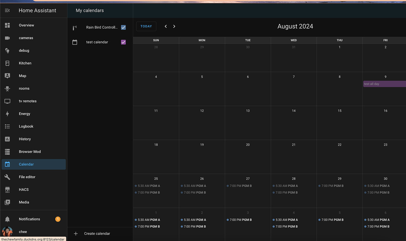Switch to the Calendar panel
406x241 pixels.
coord(7,164)
